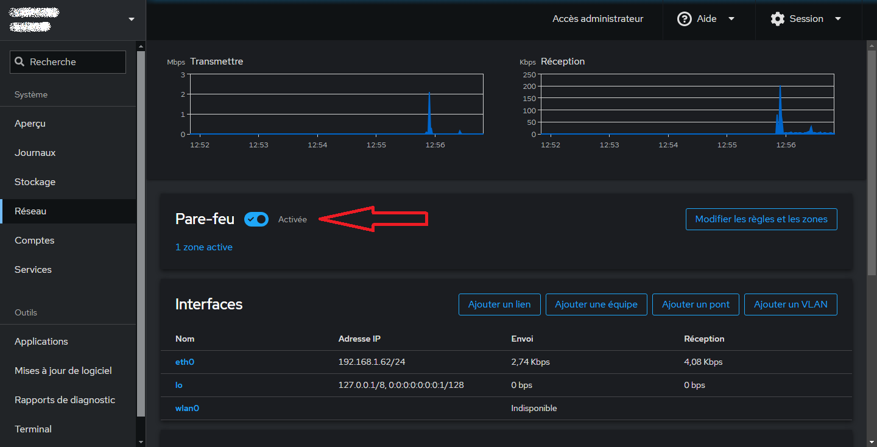Click Modifier les règles et les zones
The height and width of the screenshot is (447, 877).
coord(761,219)
